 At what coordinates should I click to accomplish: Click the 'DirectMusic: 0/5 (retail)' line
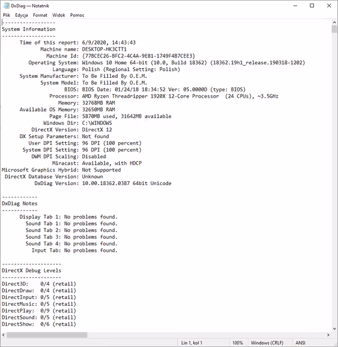[39, 304]
